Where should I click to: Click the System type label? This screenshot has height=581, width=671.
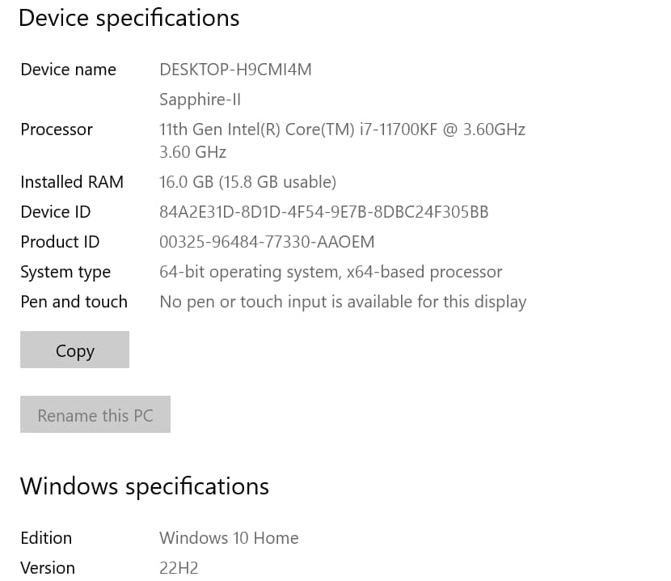tap(65, 271)
